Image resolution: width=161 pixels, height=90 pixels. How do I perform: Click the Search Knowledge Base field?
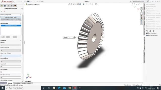coord(138,1)
